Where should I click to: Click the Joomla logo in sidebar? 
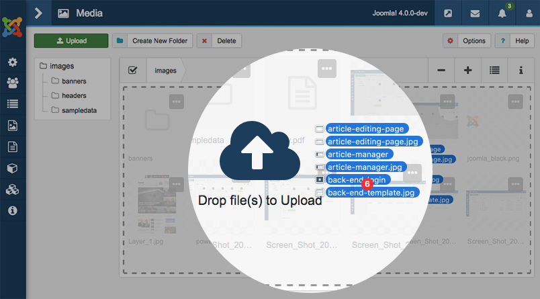13,26
